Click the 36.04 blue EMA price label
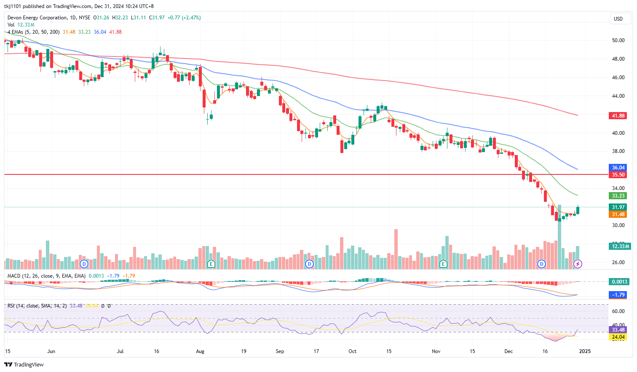637x372 pixels. 618,168
